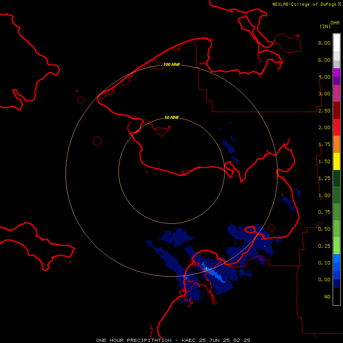Click the OHA product label
Image resolution: width=343 pixels, height=343 pixels.
[x=335, y=22]
